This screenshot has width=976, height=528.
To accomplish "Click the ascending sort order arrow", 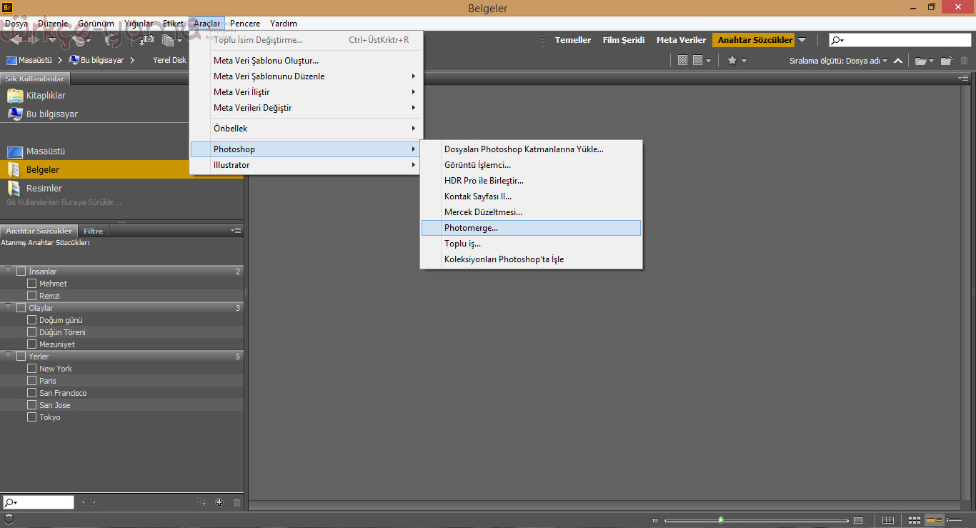I will pos(898,61).
